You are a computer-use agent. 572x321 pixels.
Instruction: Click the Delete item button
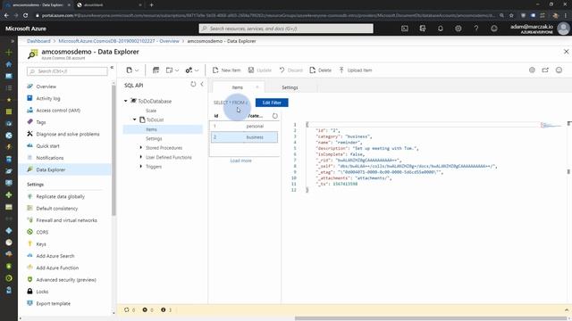pyautogui.click(x=320, y=70)
